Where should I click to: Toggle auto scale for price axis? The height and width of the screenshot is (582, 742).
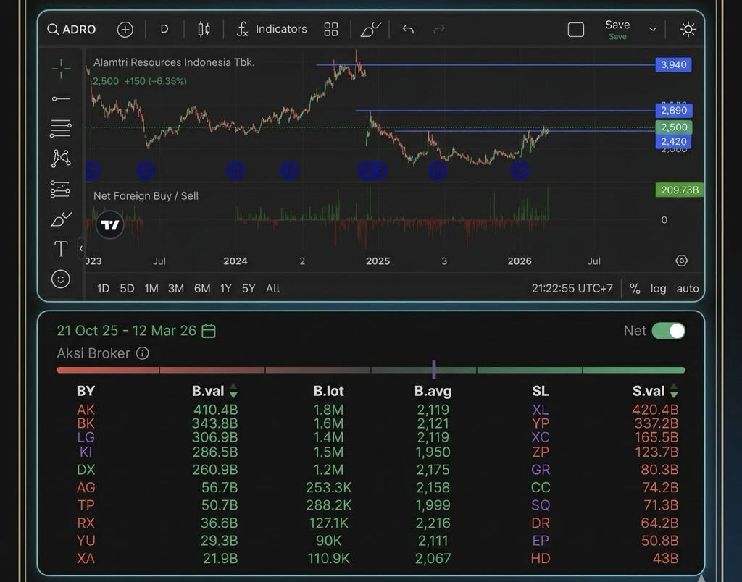click(687, 288)
